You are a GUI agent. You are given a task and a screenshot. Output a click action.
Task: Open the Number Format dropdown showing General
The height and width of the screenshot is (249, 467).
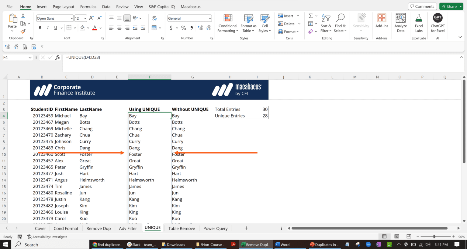pyautogui.click(x=189, y=18)
